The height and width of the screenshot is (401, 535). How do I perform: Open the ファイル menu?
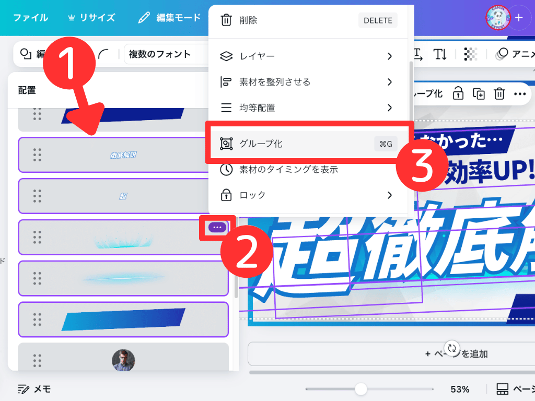pos(30,17)
